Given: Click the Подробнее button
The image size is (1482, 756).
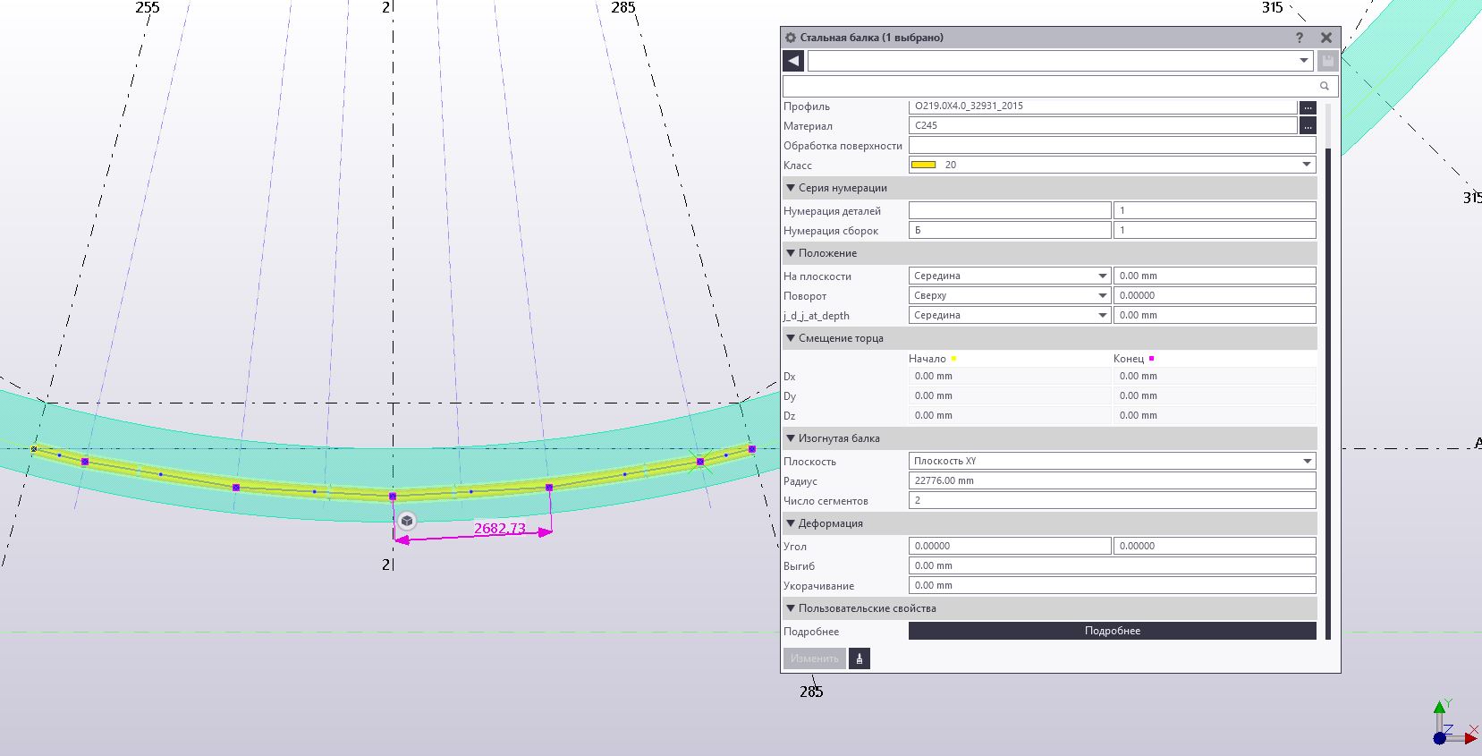Looking at the screenshot, I should (x=1112, y=631).
